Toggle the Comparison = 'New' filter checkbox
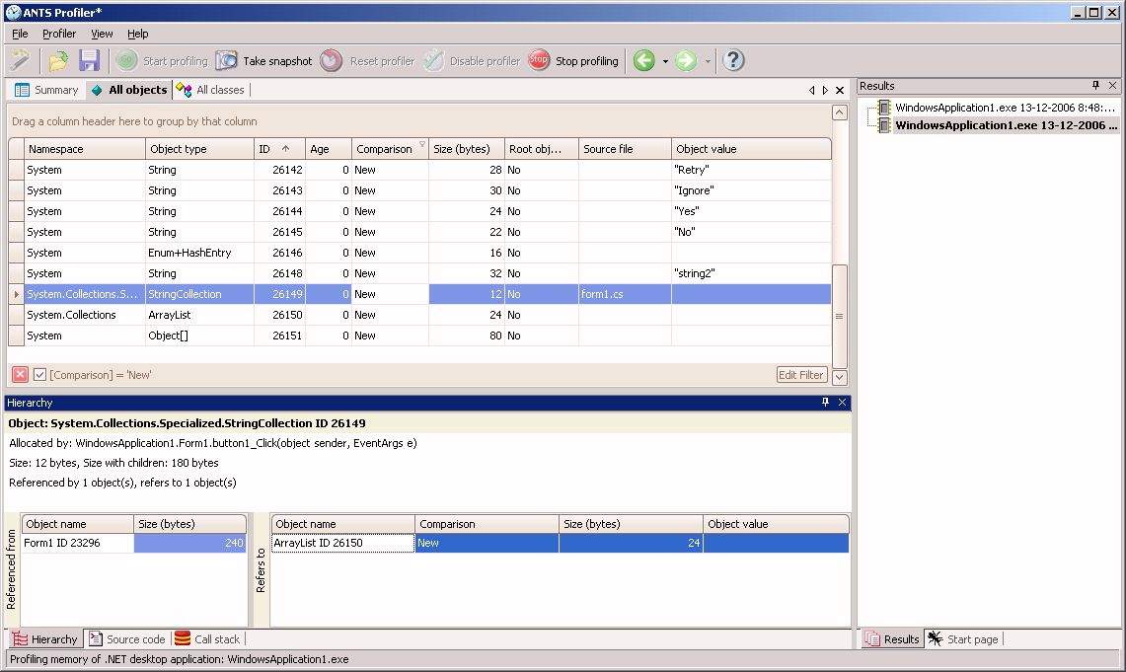 [x=40, y=375]
